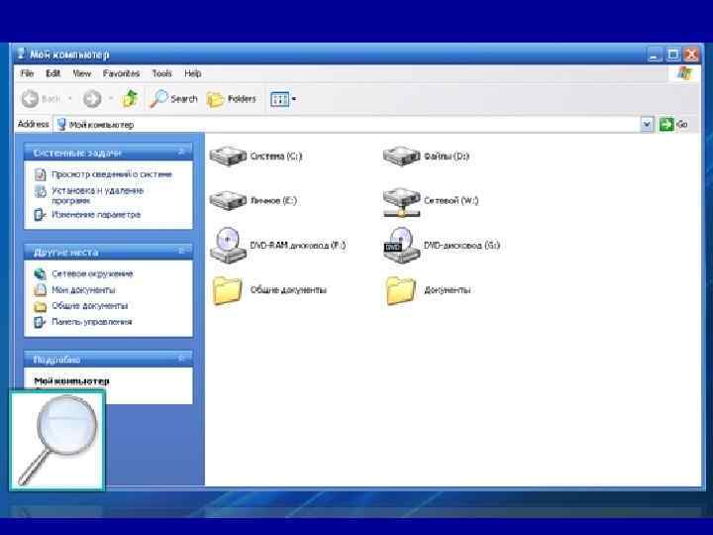Click the Мой компьютер label in Подробно panel

(72, 380)
